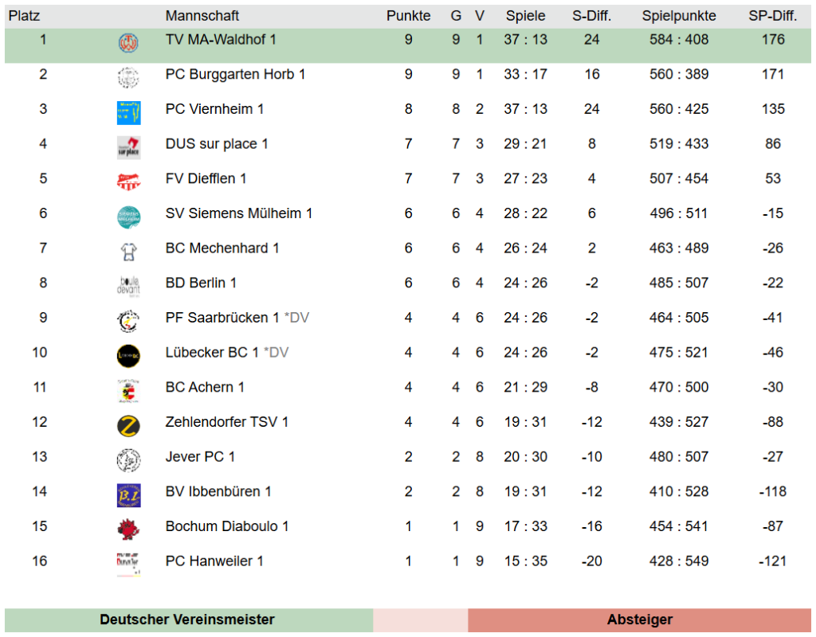Screen dimensions: 816x637
Task: Click the Zehlendorfer TSV yellow Z logo
Action: point(128,426)
